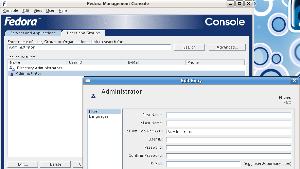This screenshot has height=169, width=300.
Task: Click the Fedora F icon in title bar
Action: (4, 4)
